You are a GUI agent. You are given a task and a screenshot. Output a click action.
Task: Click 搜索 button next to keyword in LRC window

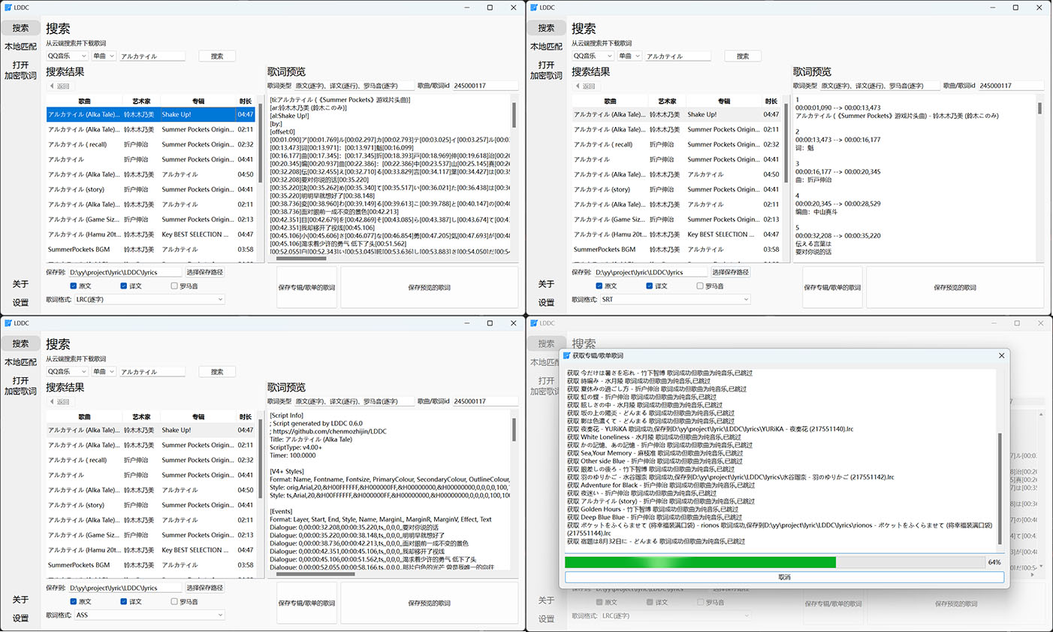pyautogui.click(x=217, y=56)
